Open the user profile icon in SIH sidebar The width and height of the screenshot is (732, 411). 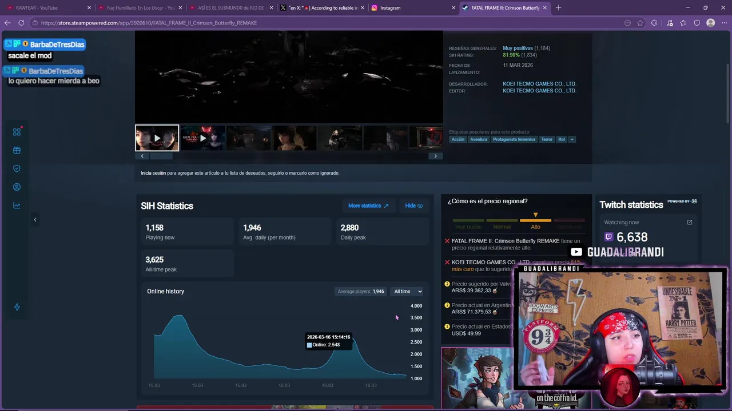pos(17,187)
